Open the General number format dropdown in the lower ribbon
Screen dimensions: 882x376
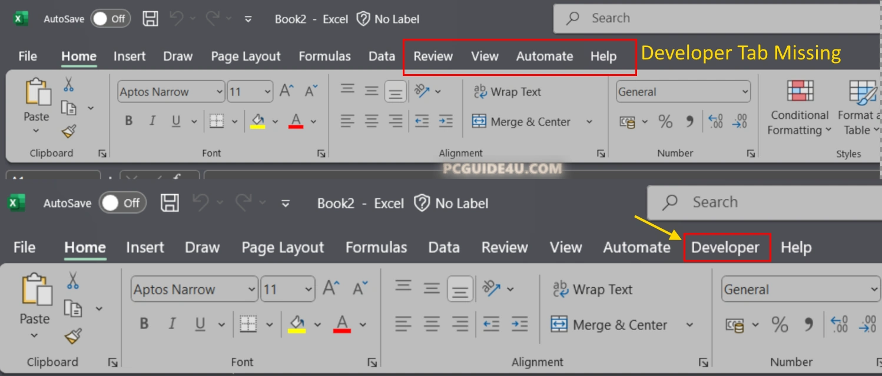click(874, 290)
